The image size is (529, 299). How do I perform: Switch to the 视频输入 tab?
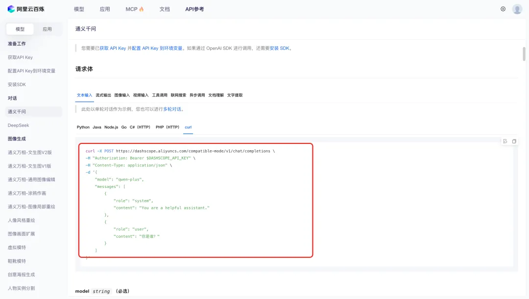tap(141, 95)
